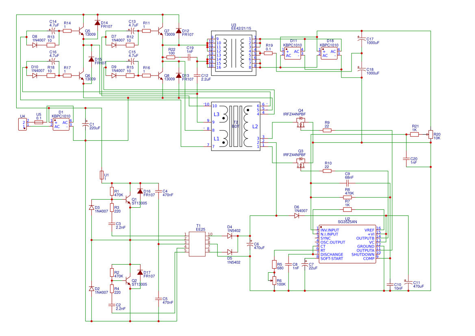The width and height of the screenshot is (475, 336).
Task: Select the C6 470uF capacitor symbol
Action: 250,244
